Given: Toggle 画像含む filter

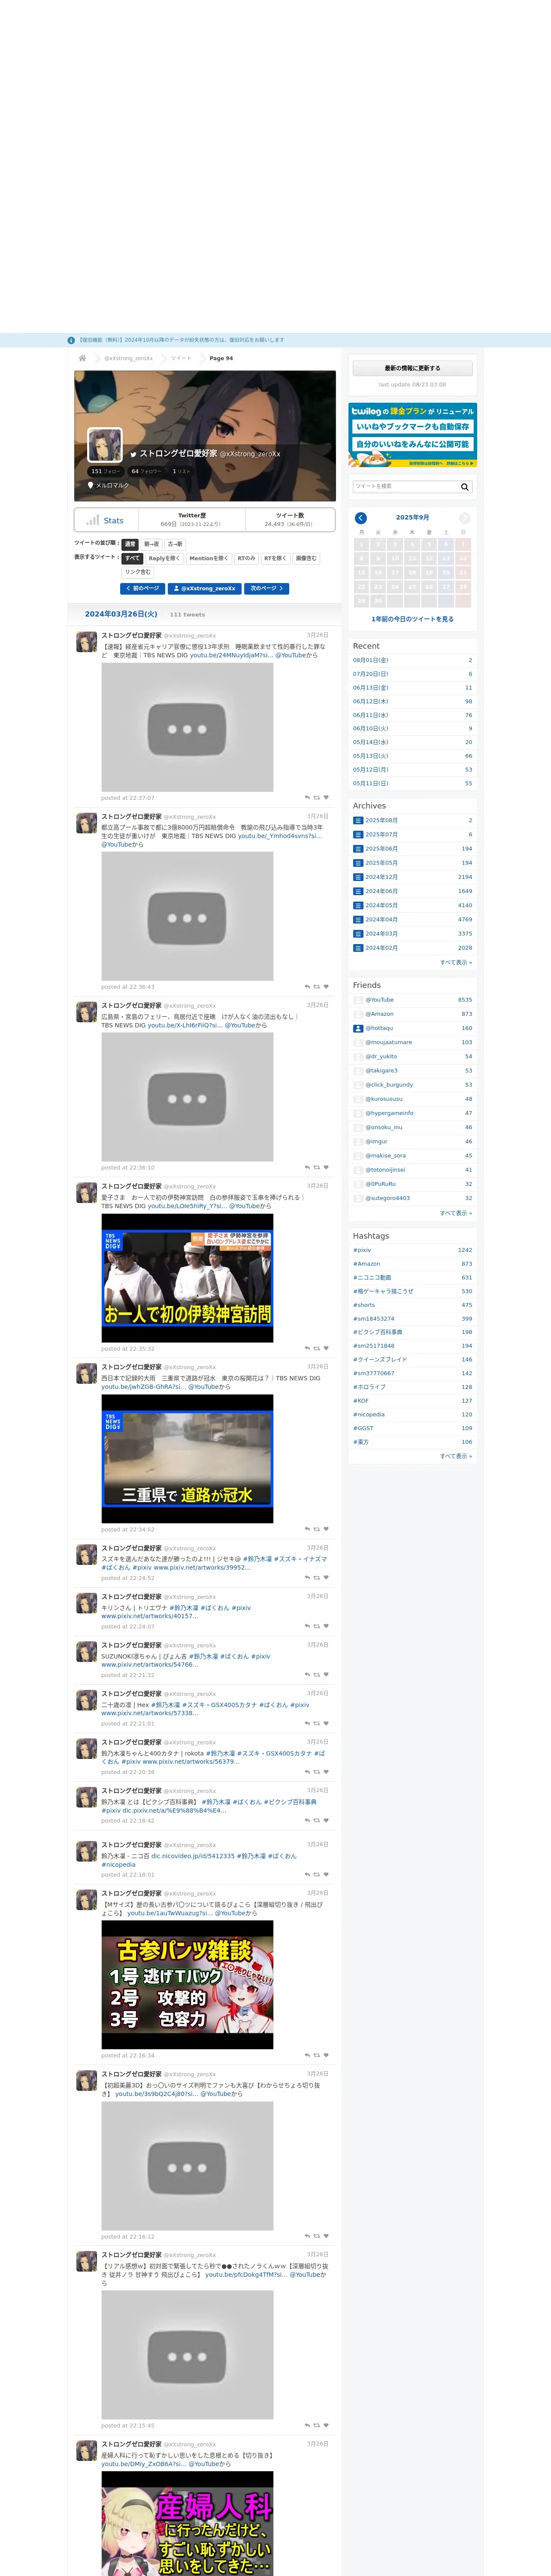Looking at the screenshot, I should click(306, 558).
